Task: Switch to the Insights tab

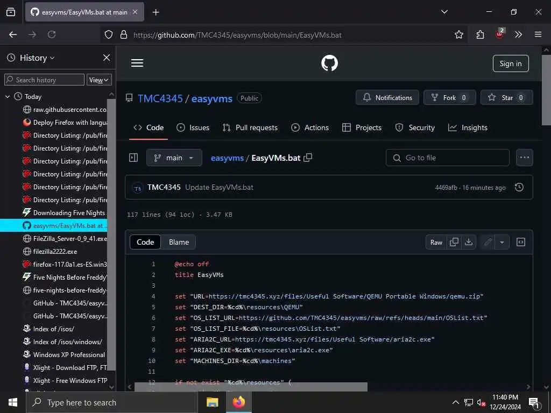Action: [468, 128]
